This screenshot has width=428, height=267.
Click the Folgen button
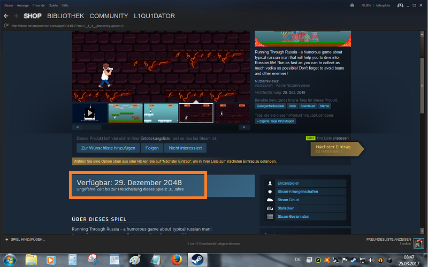click(x=152, y=148)
